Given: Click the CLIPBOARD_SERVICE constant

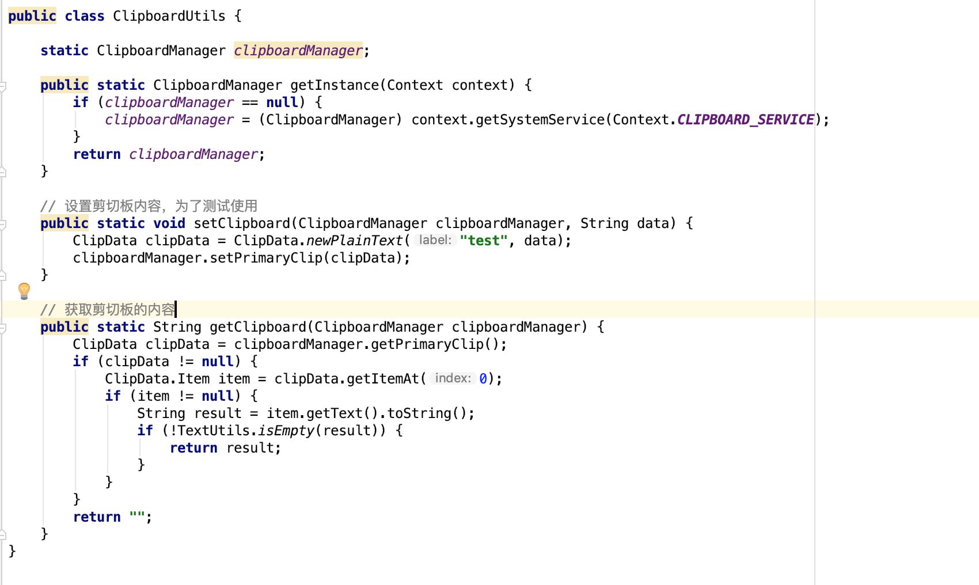Looking at the screenshot, I should [x=746, y=120].
